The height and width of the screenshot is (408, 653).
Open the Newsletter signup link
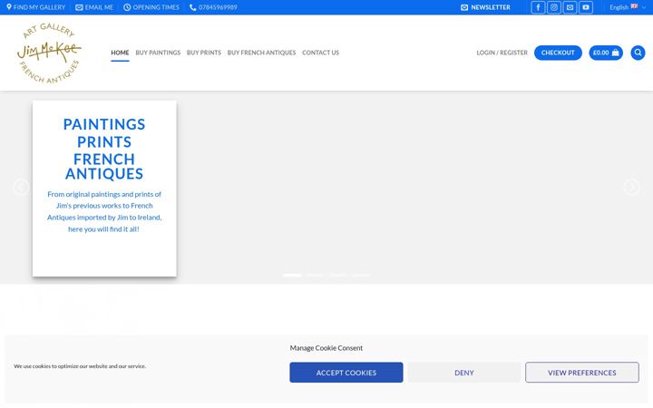coord(485,7)
